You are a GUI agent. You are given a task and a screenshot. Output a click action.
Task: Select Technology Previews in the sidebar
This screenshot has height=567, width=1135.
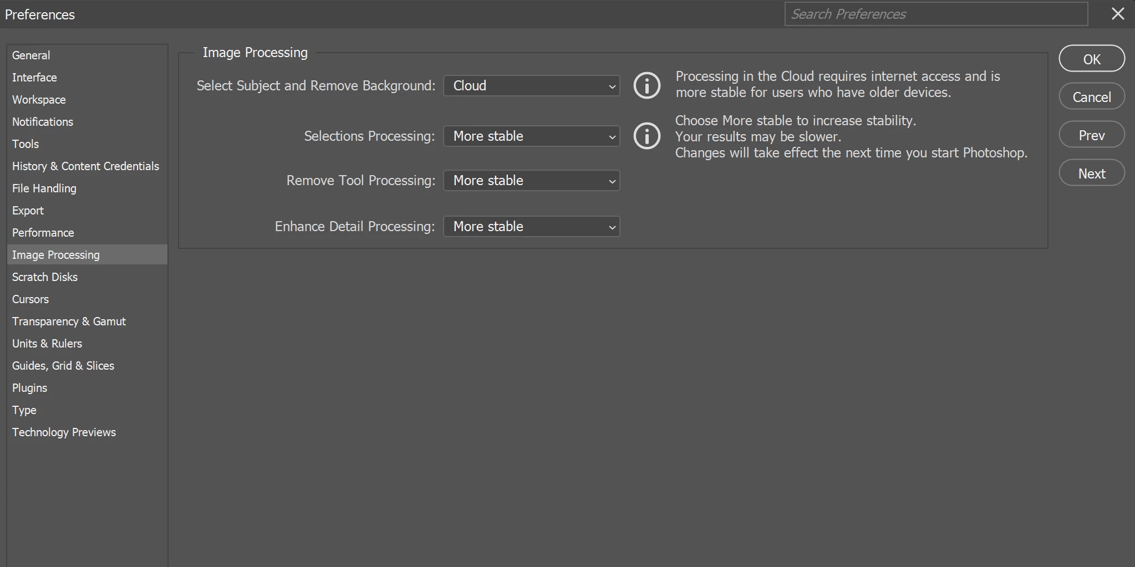87,432
